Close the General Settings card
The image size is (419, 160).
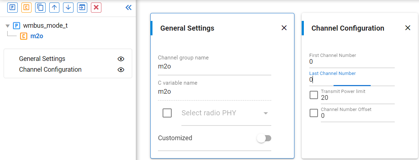[284, 28]
